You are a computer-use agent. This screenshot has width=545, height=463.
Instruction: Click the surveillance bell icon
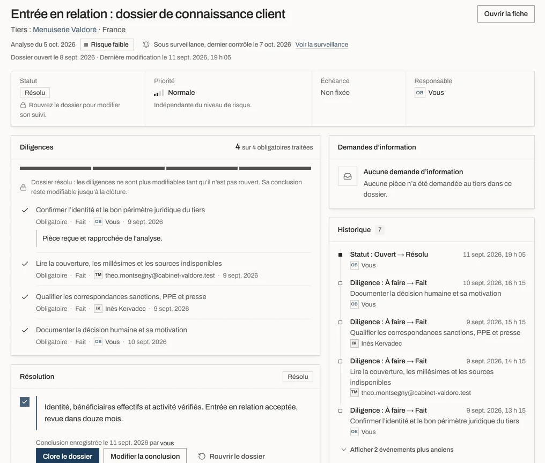tap(146, 44)
